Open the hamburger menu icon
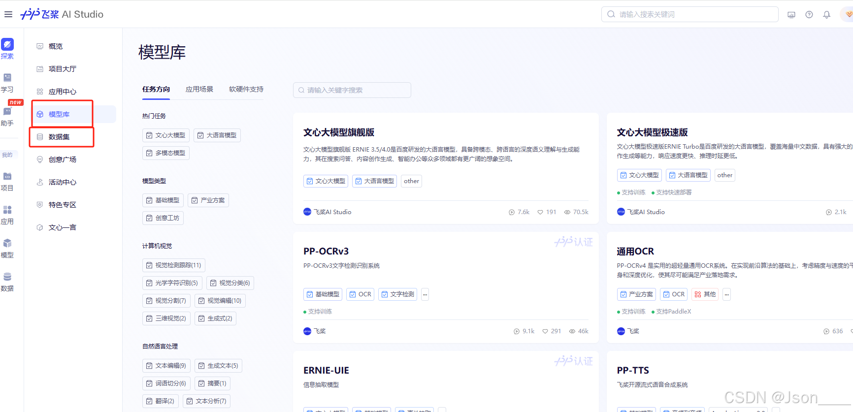The height and width of the screenshot is (412, 853). [x=8, y=14]
